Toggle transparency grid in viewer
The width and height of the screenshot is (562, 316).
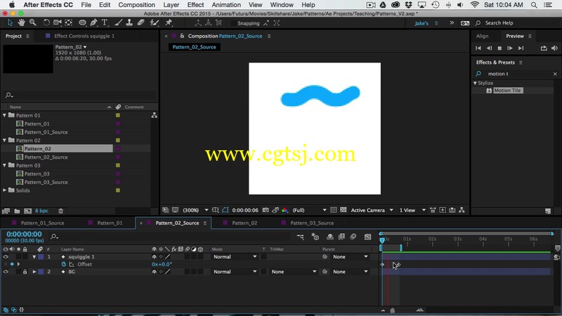[x=343, y=210]
